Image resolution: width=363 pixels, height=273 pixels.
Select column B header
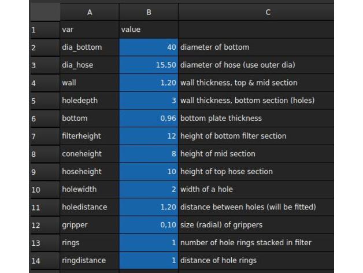tap(149, 12)
